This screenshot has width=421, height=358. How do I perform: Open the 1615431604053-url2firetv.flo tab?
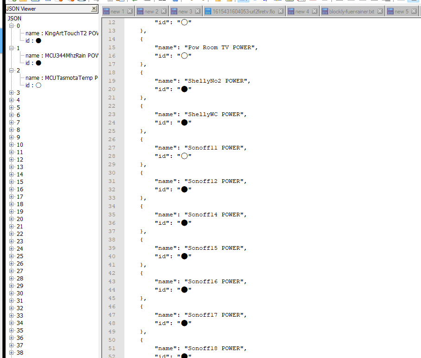click(x=244, y=12)
